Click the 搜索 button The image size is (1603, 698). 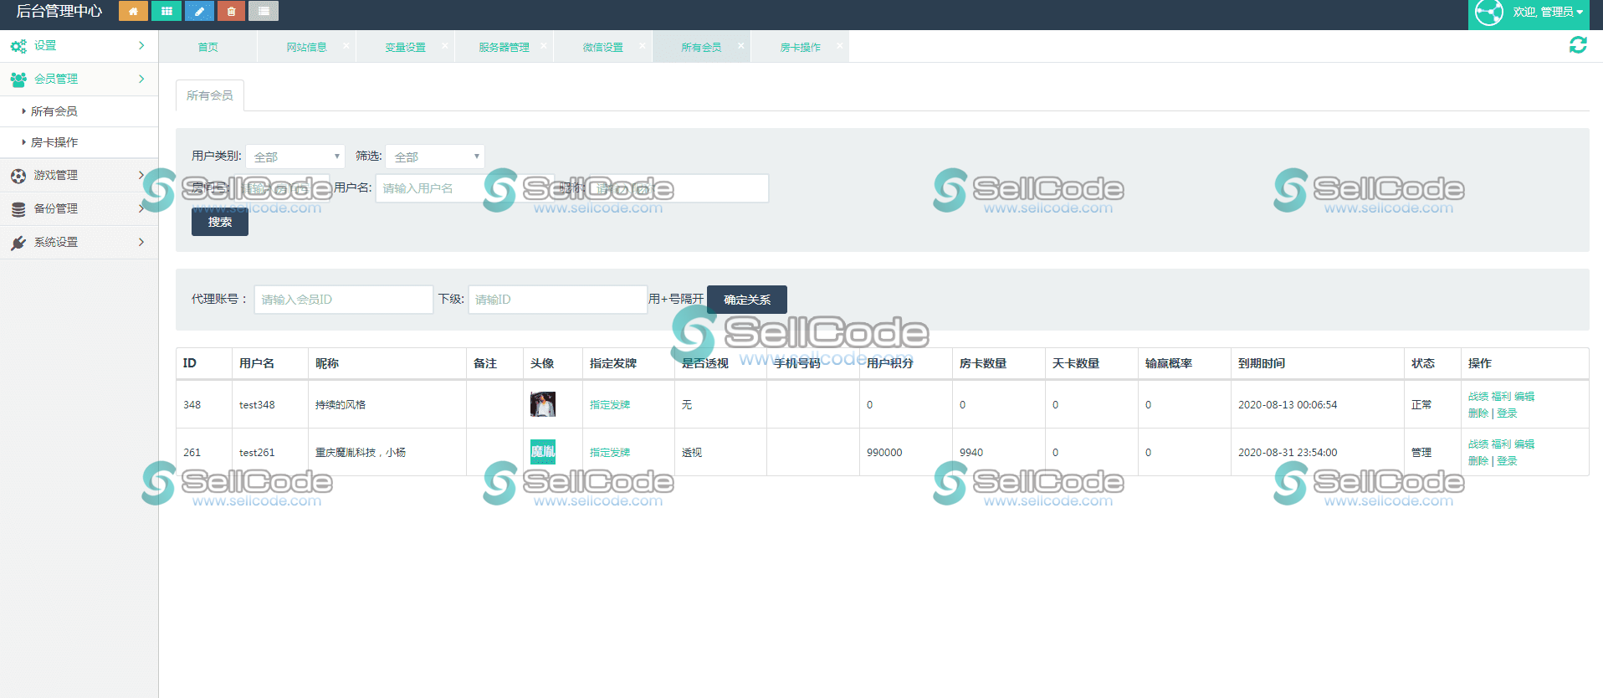[x=219, y=222]
